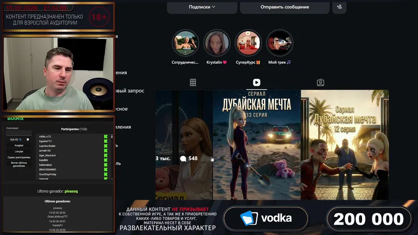This screenshot has height=235, width=418.
Task: Click the Отправить сообщение button
Action: pyautogui.click(x=284, y=7)
